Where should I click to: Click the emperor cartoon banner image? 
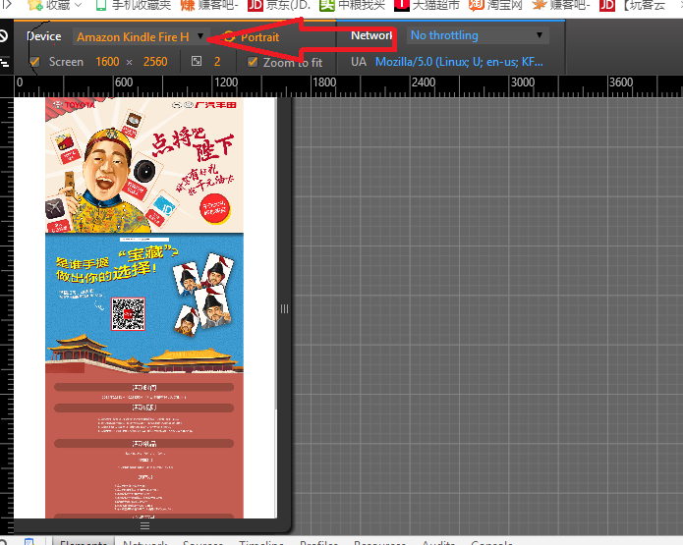[144, 165]
